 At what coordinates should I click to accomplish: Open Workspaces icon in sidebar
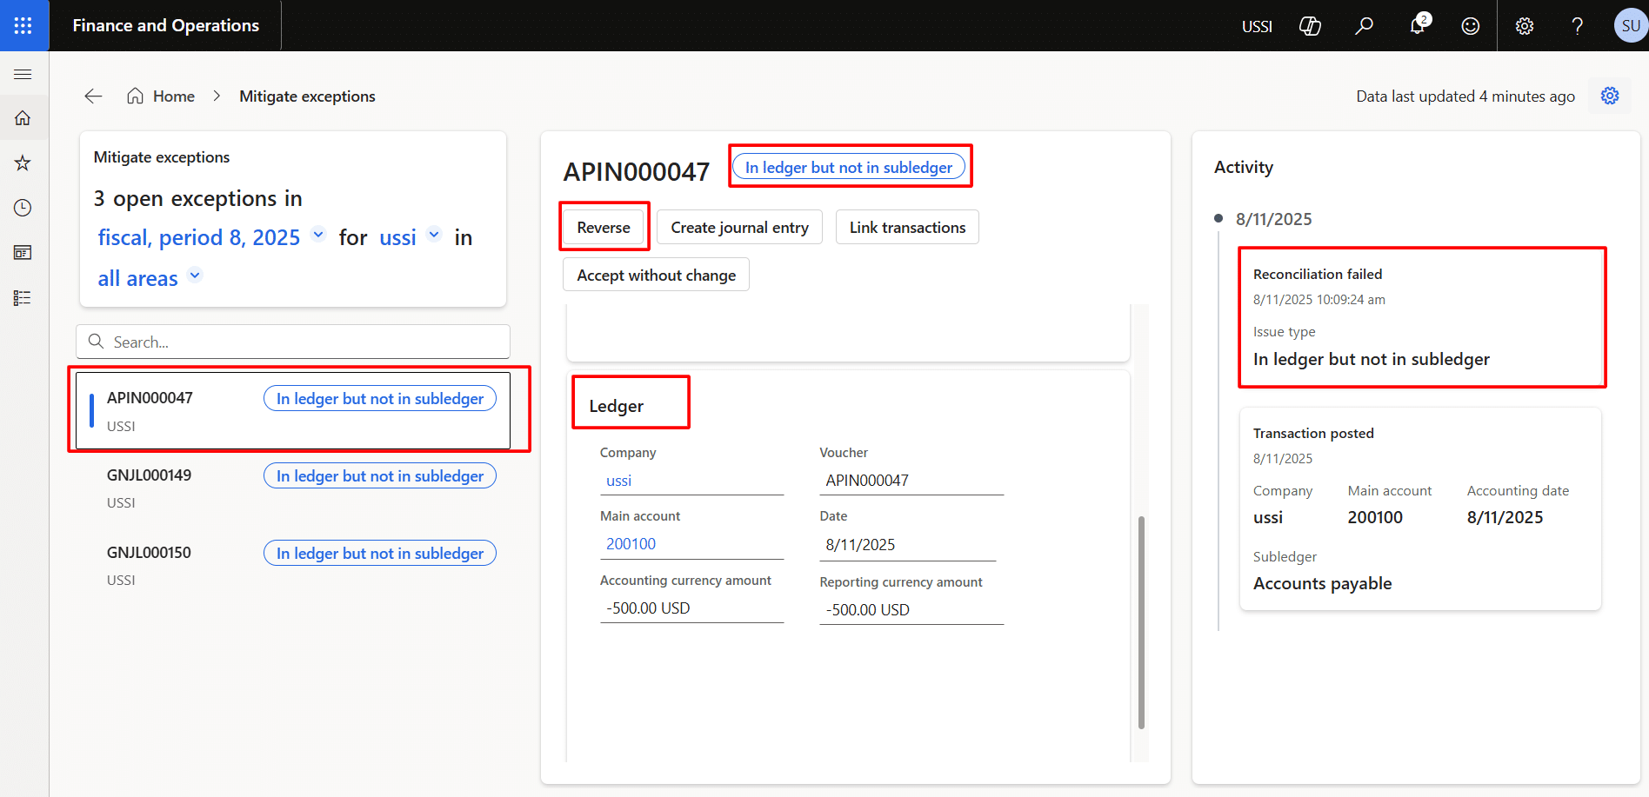point(23,253)
